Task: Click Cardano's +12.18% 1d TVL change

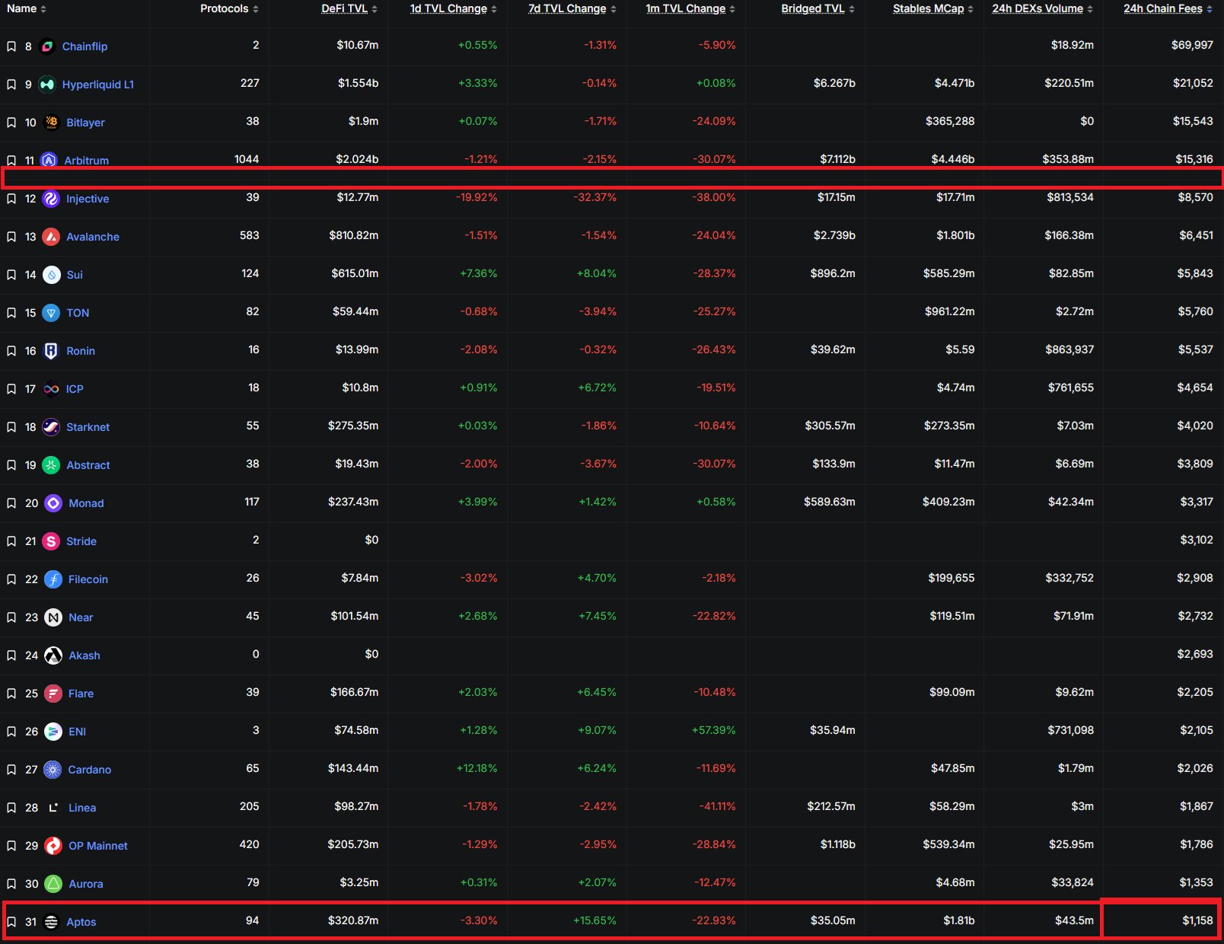Action: tap(477, 768)
